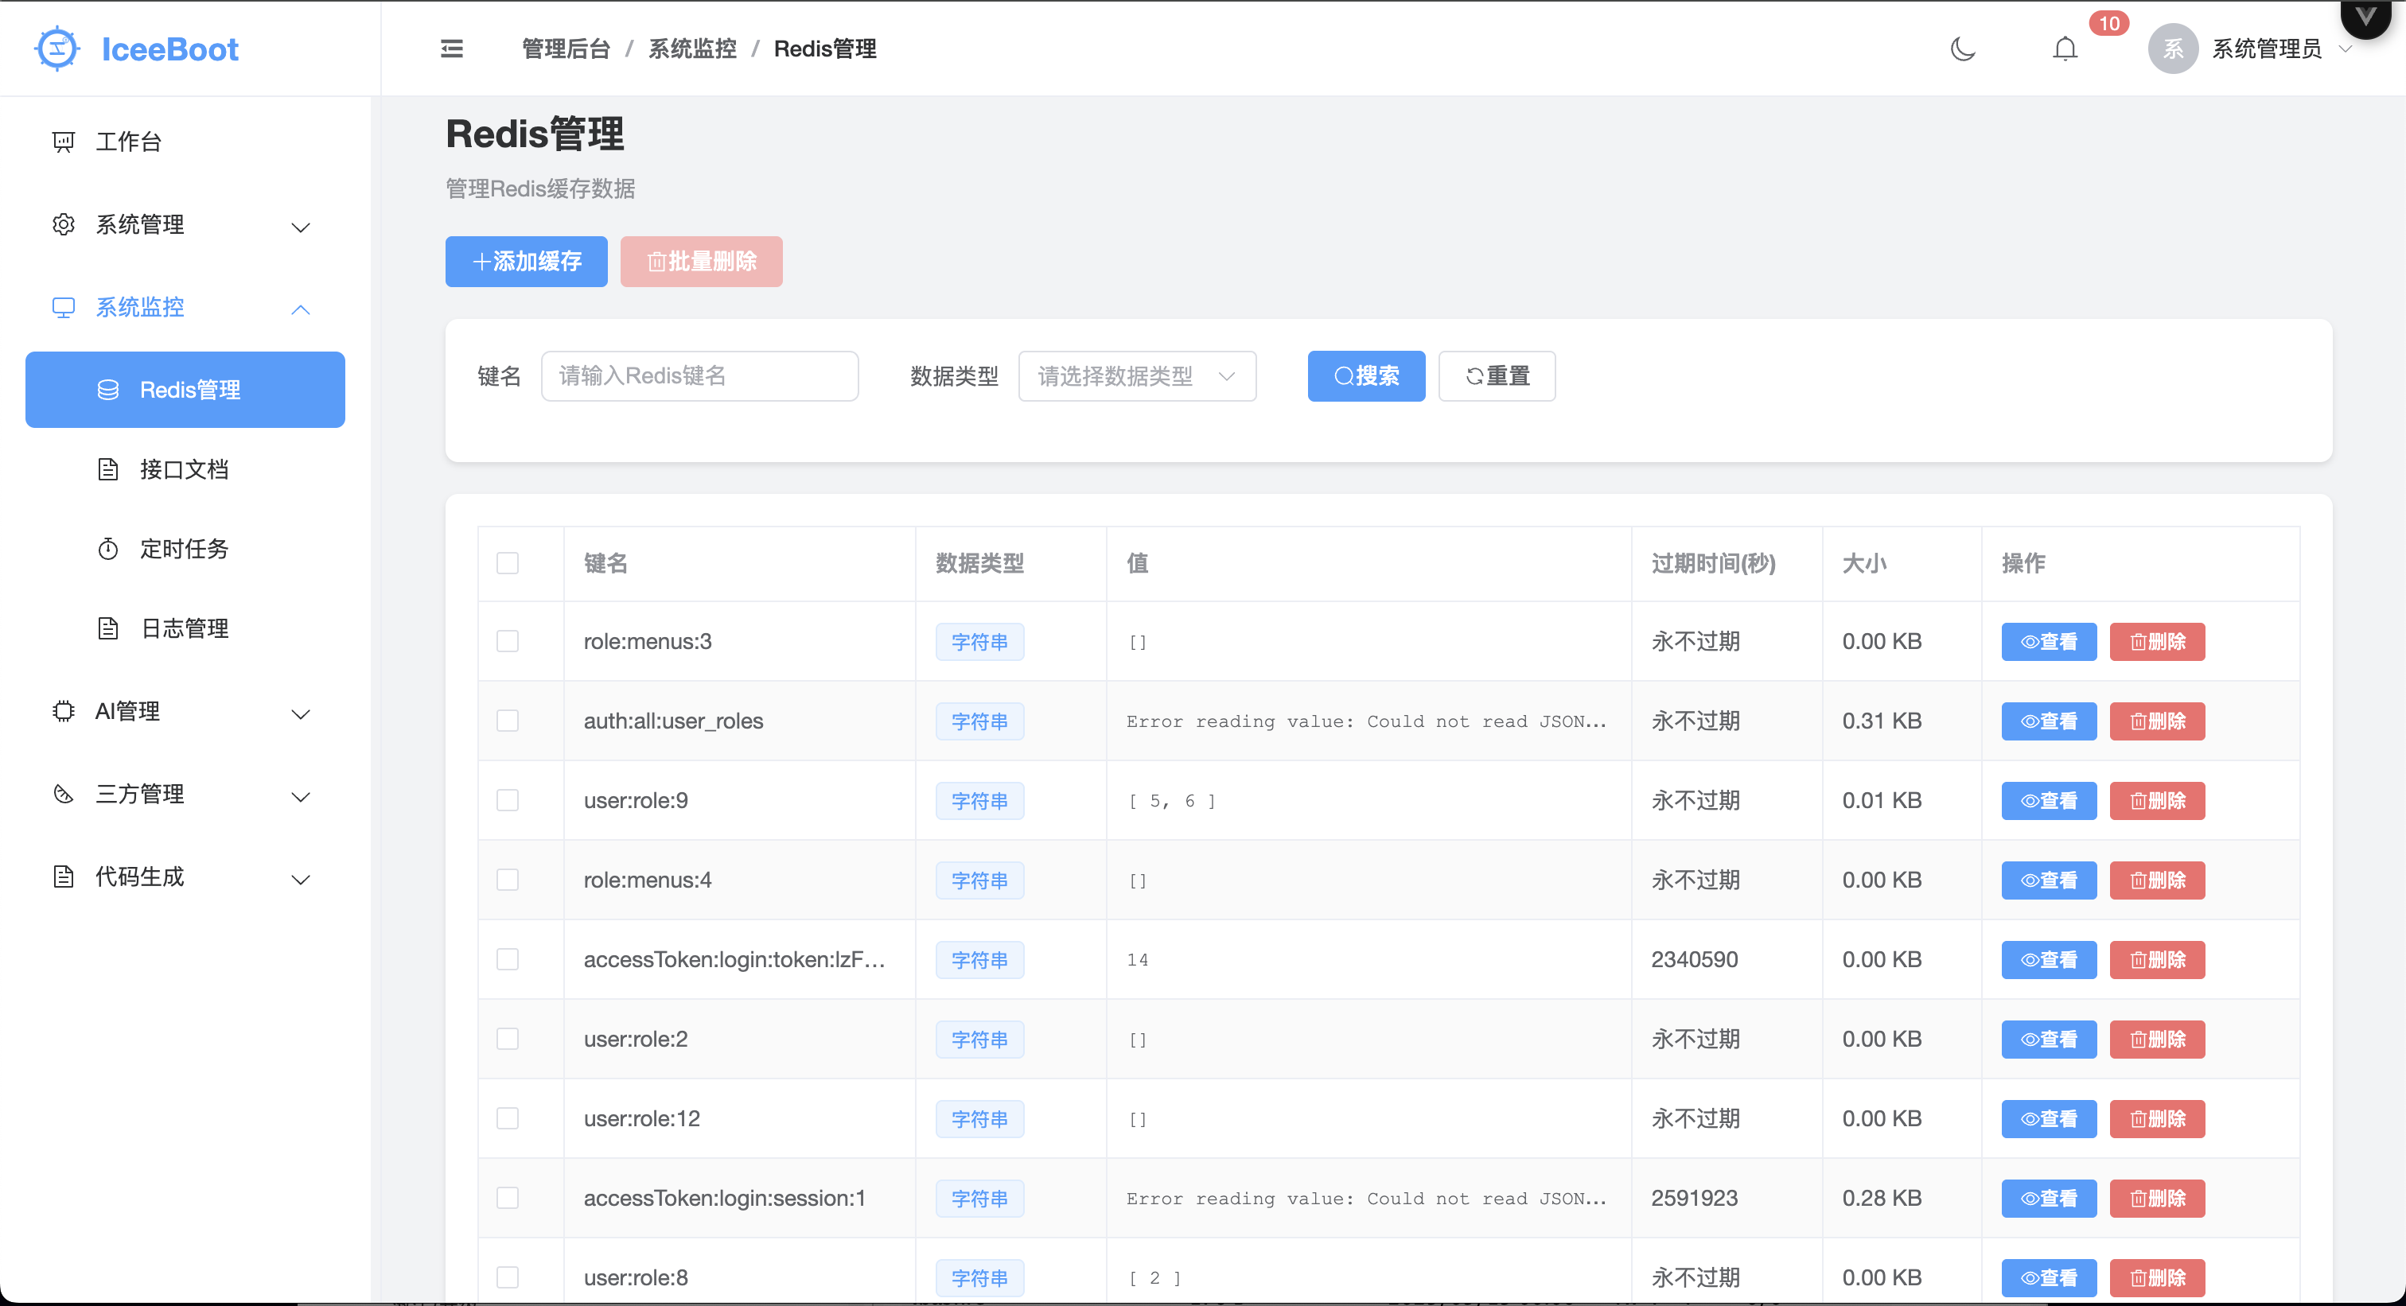Click the IceeBoot logo icon
2406x1306 pixels.
[57, 49]
